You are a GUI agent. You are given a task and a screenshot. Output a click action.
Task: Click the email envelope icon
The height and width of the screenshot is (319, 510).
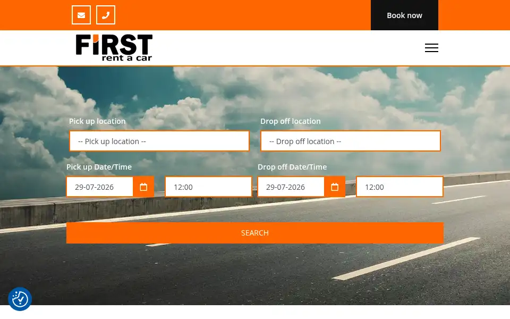point(81,15)
